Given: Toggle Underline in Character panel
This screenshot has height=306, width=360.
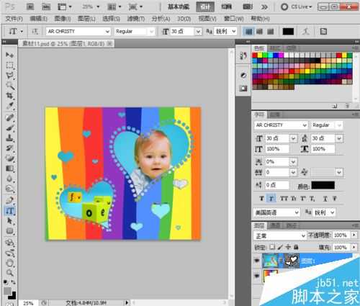Looking at the screenshot, I should click(x=325, y=199).
